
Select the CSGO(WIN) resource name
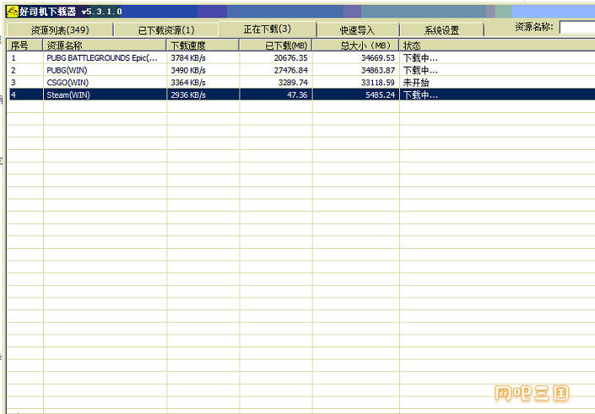click(x=68, y=83)
